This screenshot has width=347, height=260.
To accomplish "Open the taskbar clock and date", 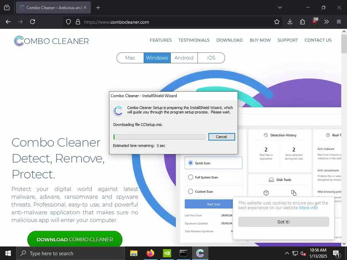I will point(318,253).
